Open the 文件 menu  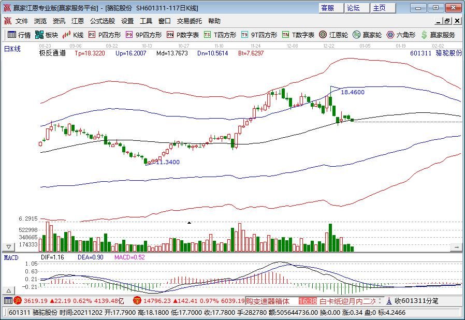(22, 21)
